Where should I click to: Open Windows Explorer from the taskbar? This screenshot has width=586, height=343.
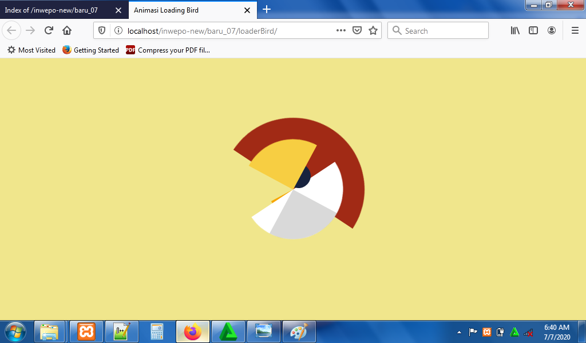pyautogui.click(x=50, y=332)
